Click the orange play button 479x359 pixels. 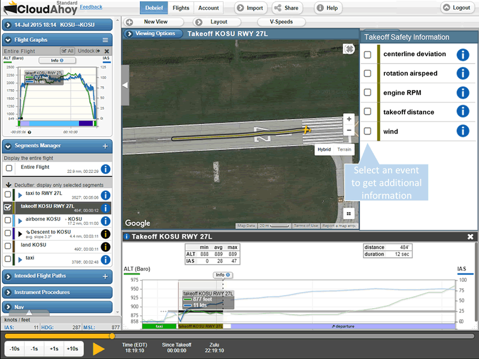point(99,349)
